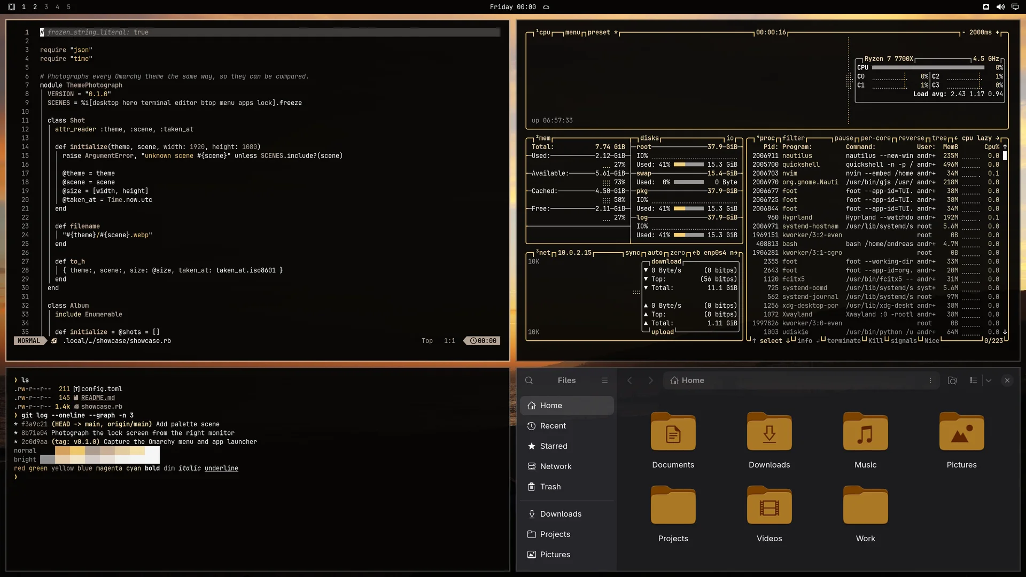Open the Downloads folder icon in grid
Viewport: 1026px width, 577px height.
point(770,441)
